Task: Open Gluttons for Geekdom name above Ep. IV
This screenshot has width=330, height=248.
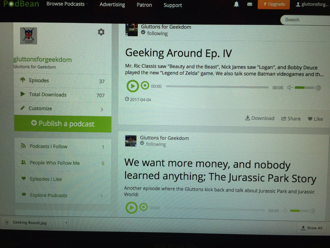Action: (x=166, y=27)
